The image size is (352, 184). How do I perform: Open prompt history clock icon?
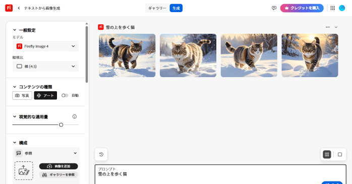(x=101, y=154)
